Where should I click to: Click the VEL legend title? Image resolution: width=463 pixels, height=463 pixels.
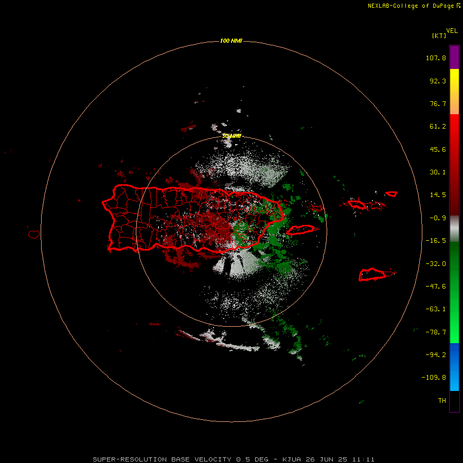[452, 31]
